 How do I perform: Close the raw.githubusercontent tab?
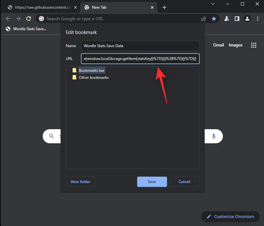pyautogui.click(x=75, y=7)
